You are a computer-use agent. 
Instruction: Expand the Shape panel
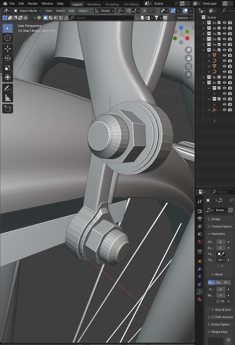(219, 219)
